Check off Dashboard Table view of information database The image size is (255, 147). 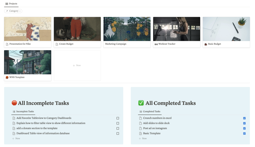click(x=118, y=134)
